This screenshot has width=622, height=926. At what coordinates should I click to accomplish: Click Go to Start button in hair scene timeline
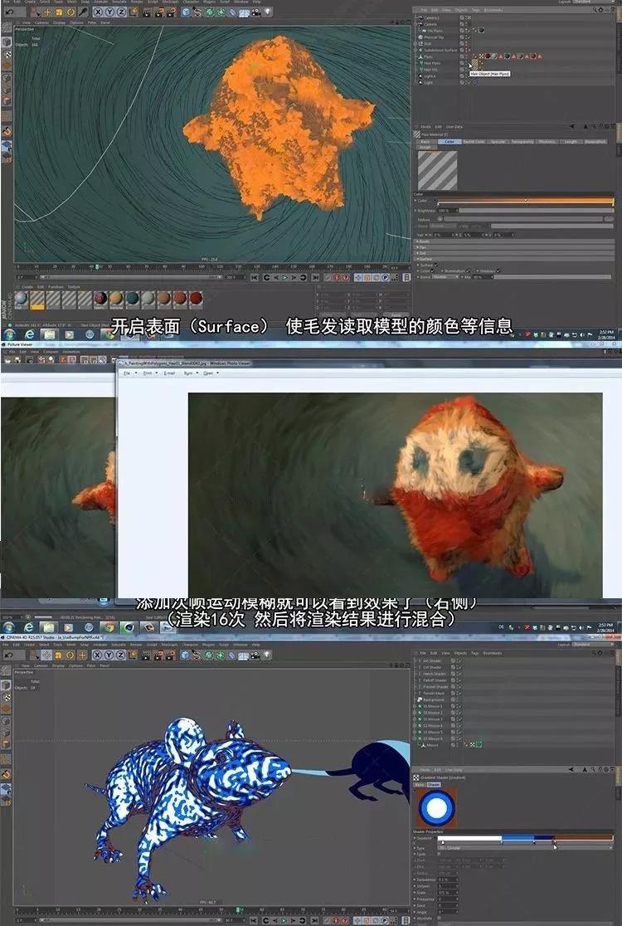point(255,278)
